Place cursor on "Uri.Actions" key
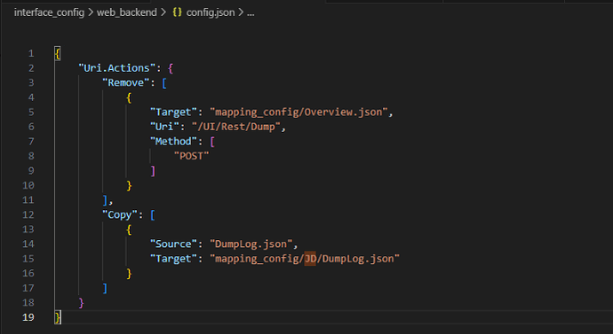This screenshot has height=334, width=613. coord(117,68)
